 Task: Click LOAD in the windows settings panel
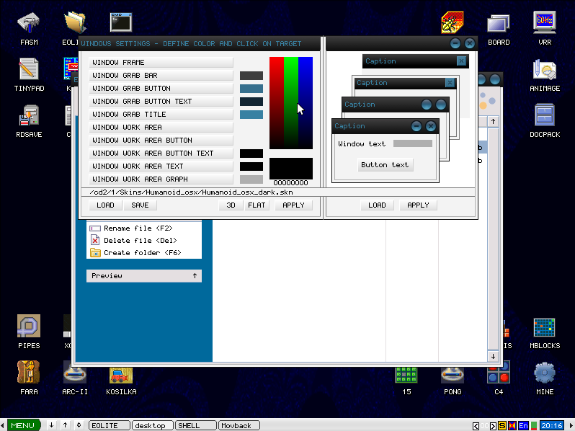[x=106, y=205]
